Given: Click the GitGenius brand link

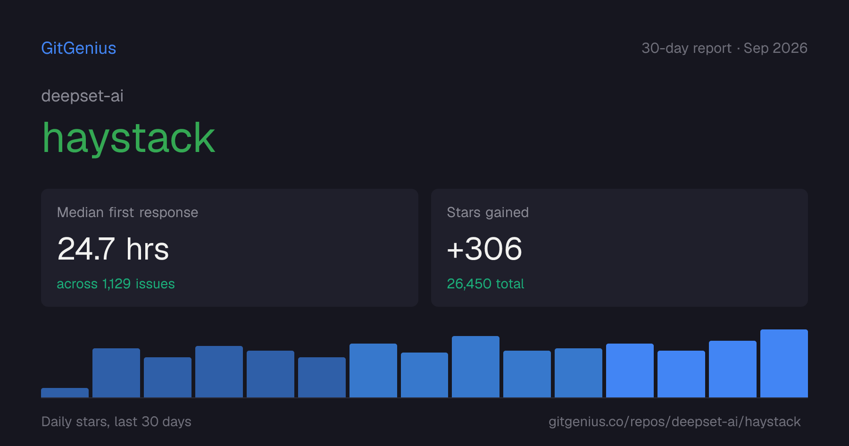Looking at the screenshot, I should [x=78, y=48].
